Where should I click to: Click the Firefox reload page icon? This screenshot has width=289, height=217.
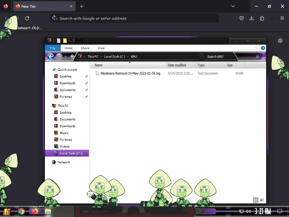click(x=27, y=18)
